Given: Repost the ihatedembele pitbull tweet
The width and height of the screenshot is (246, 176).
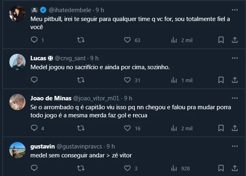Looking at the screenshot, I should coord(81,40).
